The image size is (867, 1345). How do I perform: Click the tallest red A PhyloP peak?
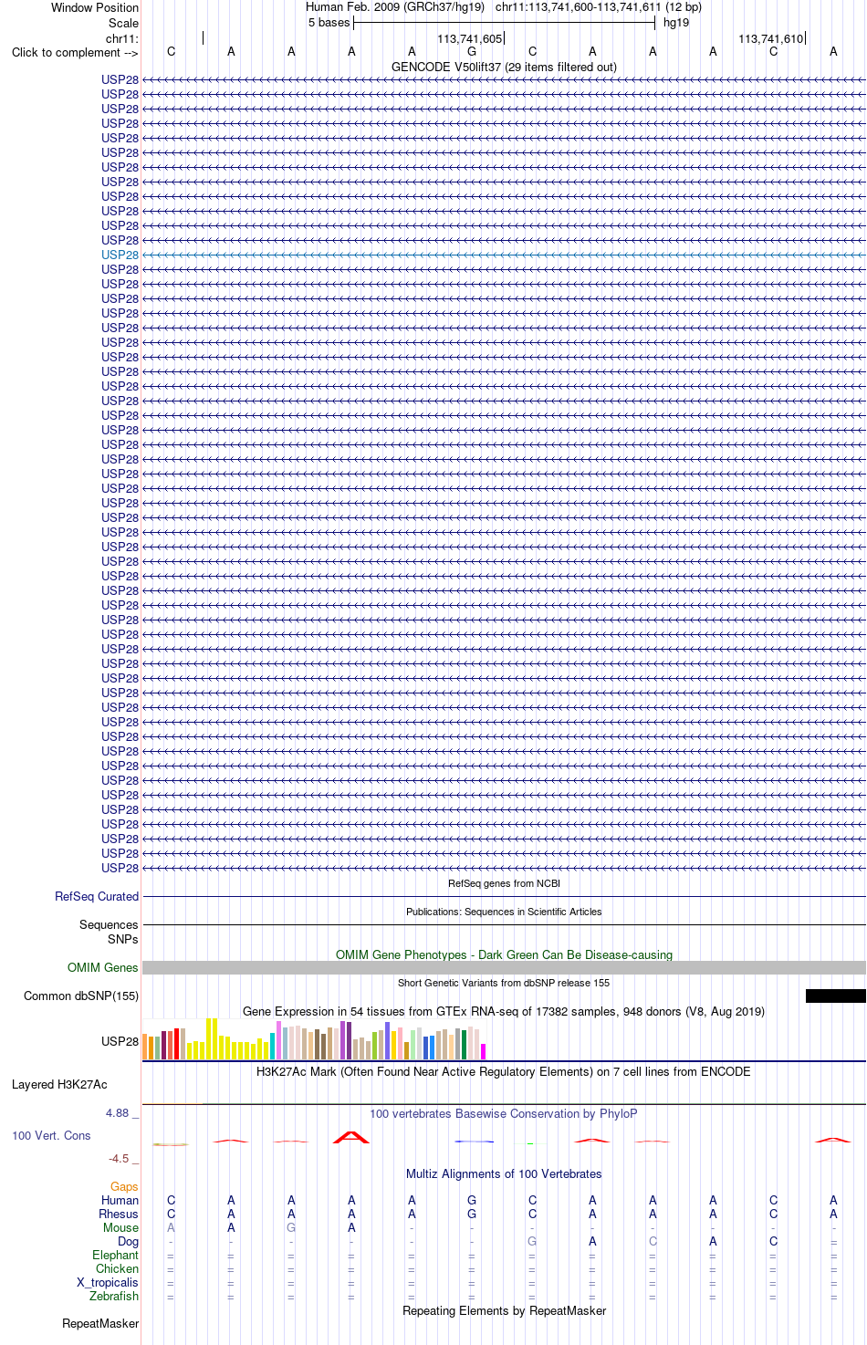tap(351, 1137)
